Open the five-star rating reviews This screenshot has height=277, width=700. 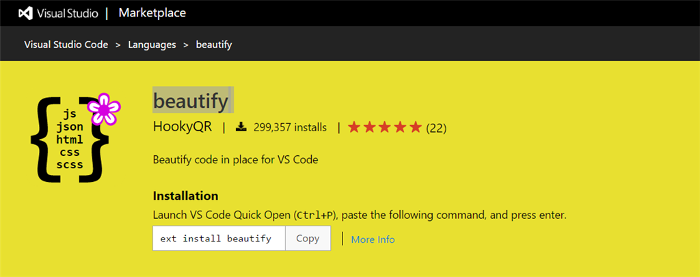tap(385, 128)
